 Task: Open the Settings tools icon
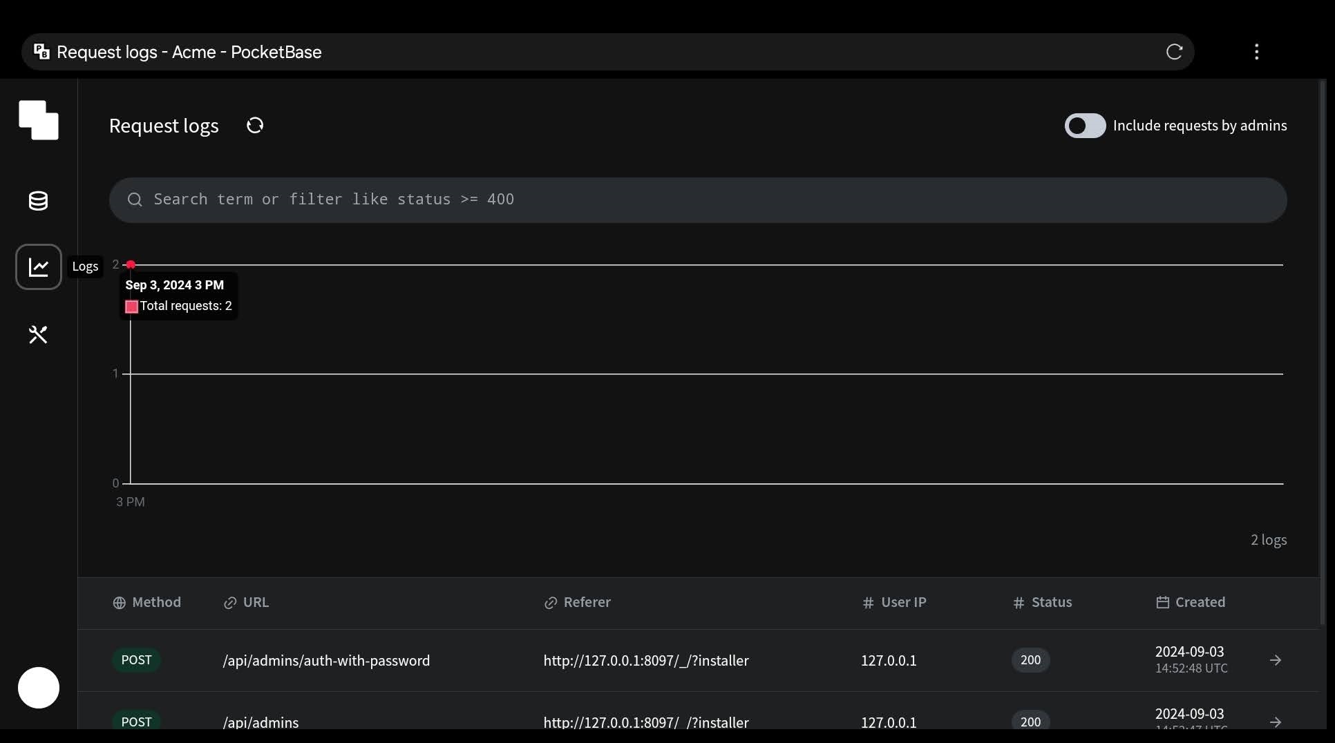pos(39,335)
